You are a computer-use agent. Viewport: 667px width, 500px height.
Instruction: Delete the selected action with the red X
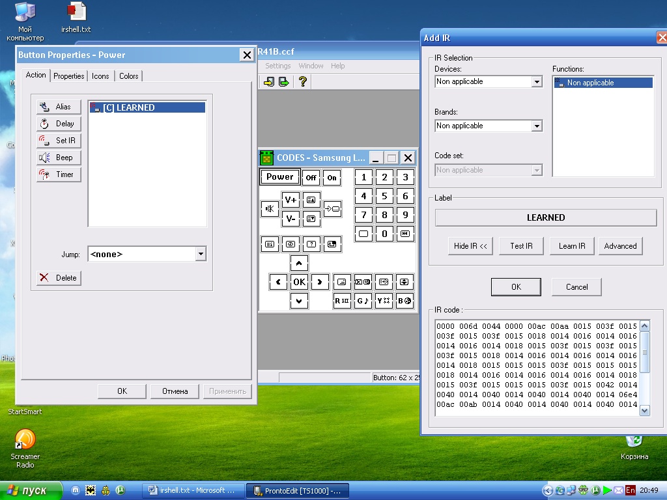pos(59,278)
